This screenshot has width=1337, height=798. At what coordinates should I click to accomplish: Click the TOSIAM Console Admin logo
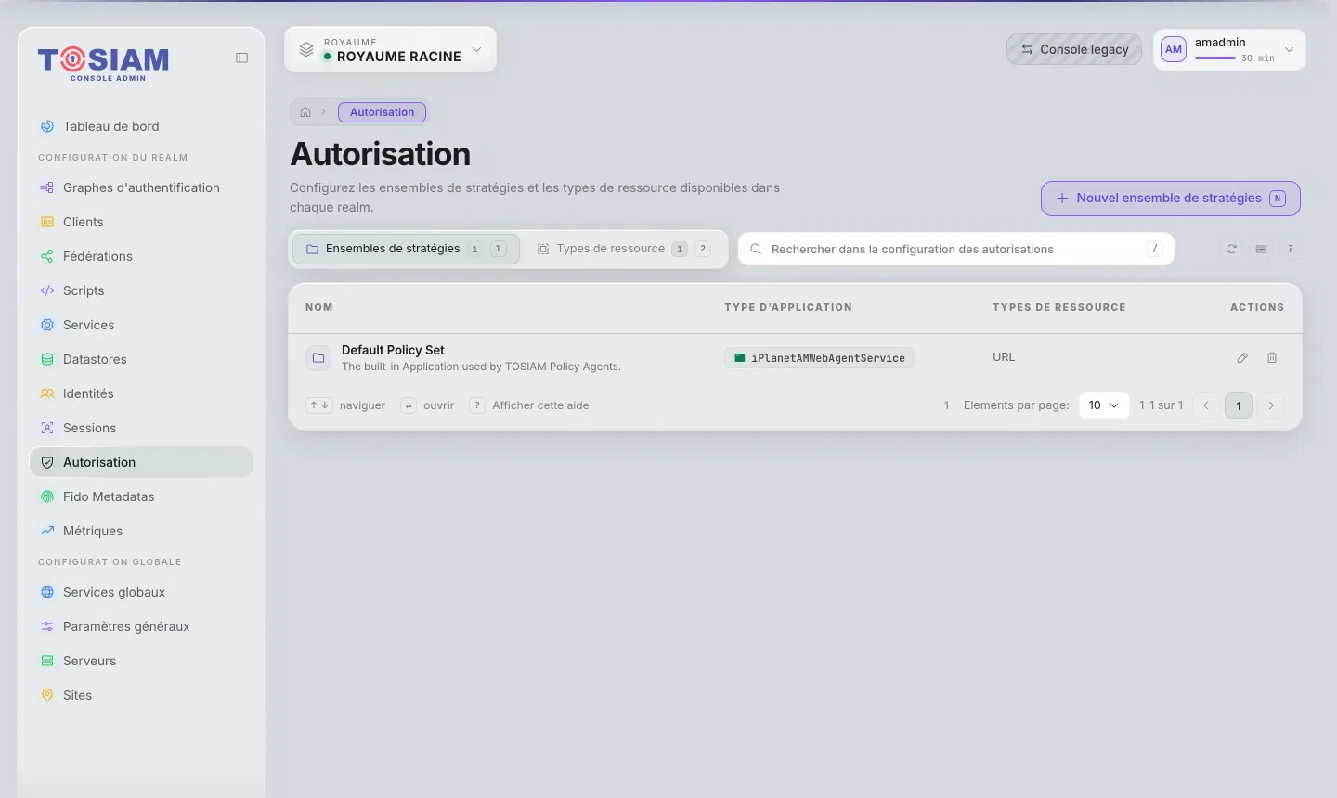click(103, 63)
